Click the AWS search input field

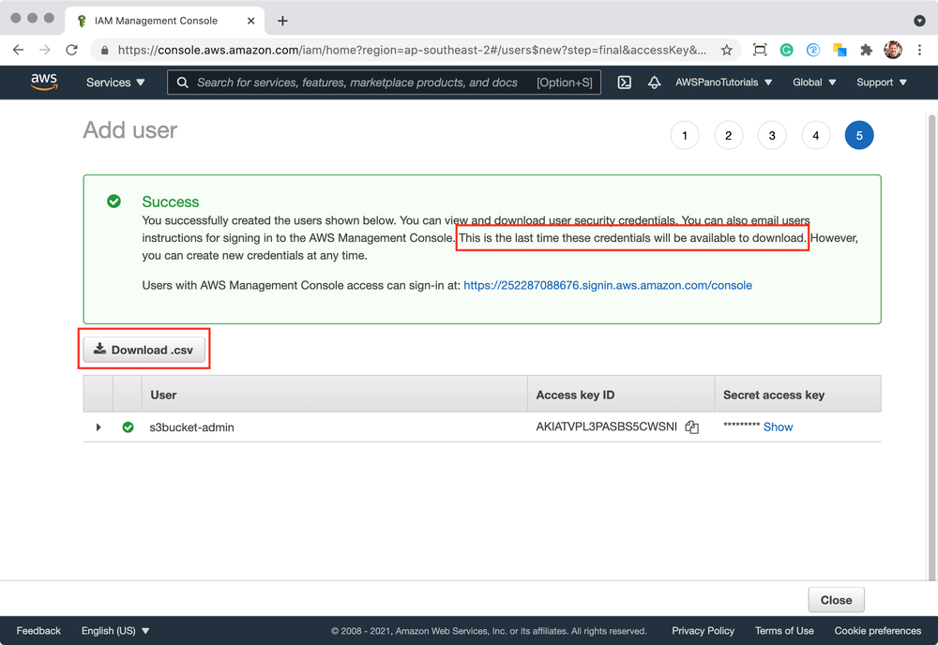[384, 82]
